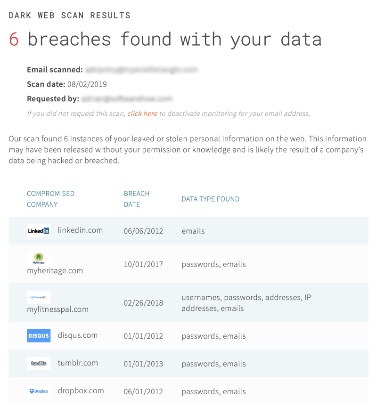377x406 pixels.
Task: Click the Breach Date column header
Action: (x=137, y=199)
